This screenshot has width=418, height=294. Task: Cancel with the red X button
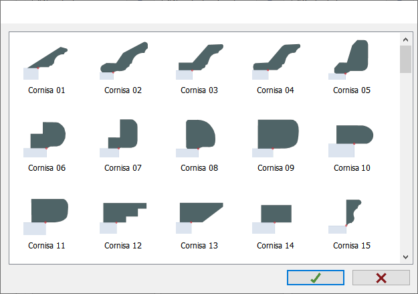coord(381,278)
